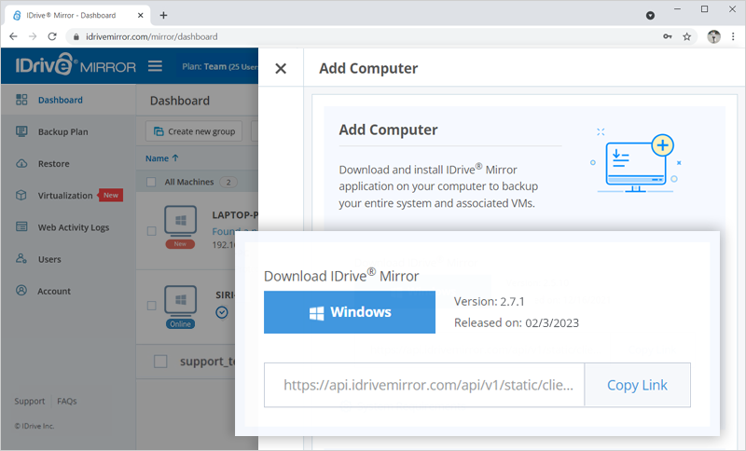Click the download URL field

point(424,385)
